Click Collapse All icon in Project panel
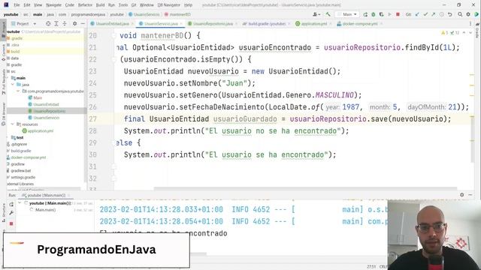Screen dimensions: 481x270 pos(65,23)
